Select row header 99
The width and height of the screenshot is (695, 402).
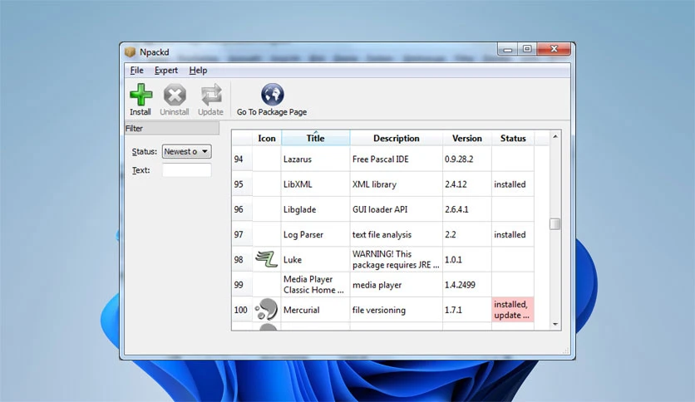pyautogui.click(x=242, y=285)
